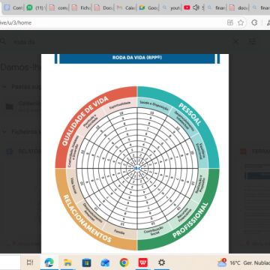Select the suggested folder icon in Drive
The width and height of the screenshot is (270, 270).
pyautogui.click(x=10, y=106)
